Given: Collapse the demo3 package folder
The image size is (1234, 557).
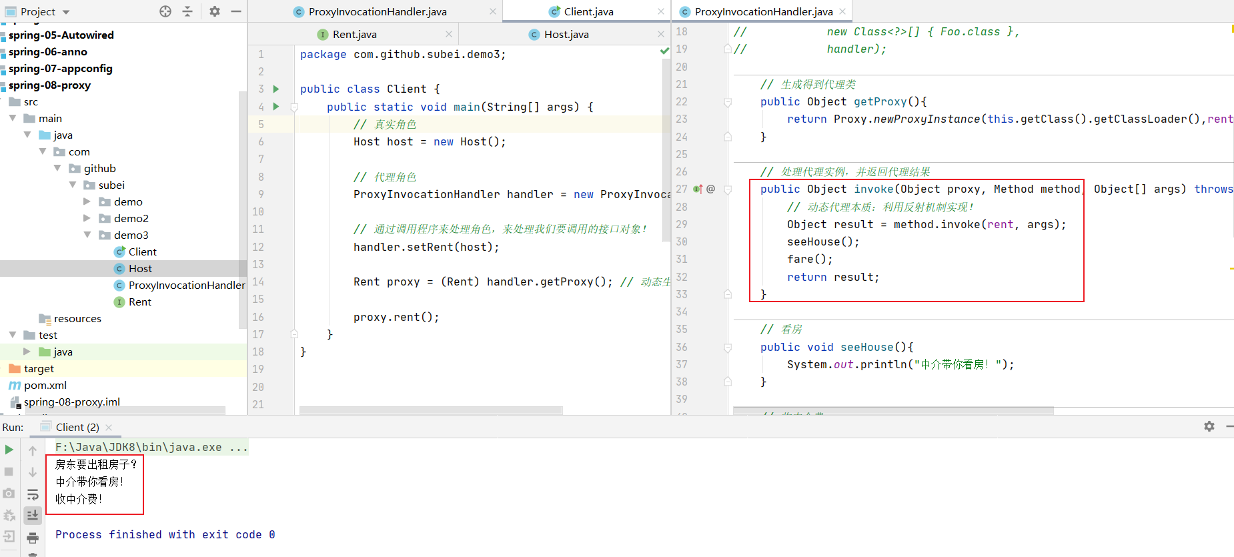Looking at the screenshot, I should [x=87, y=235].
